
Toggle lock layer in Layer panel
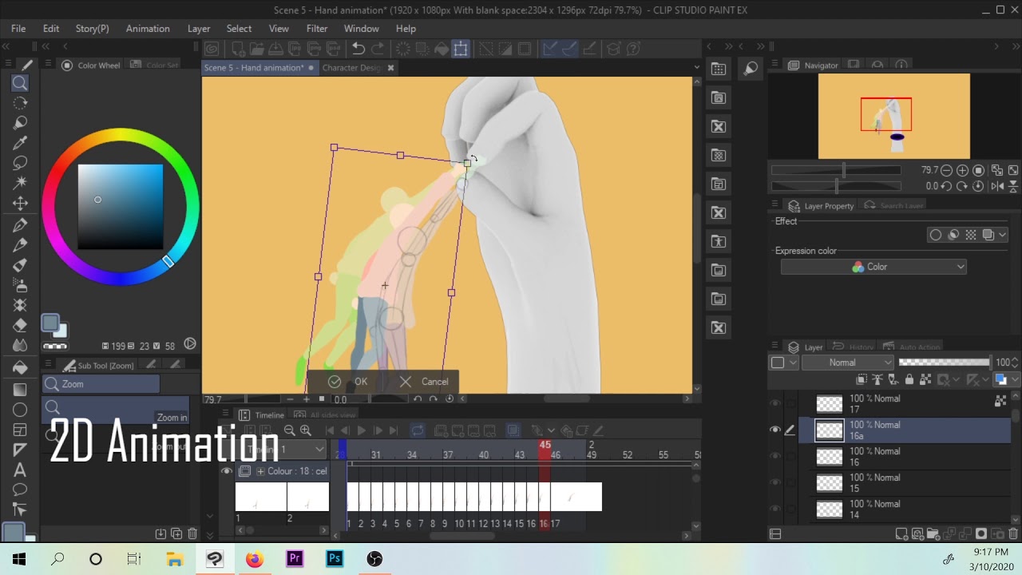coord(909,380)
